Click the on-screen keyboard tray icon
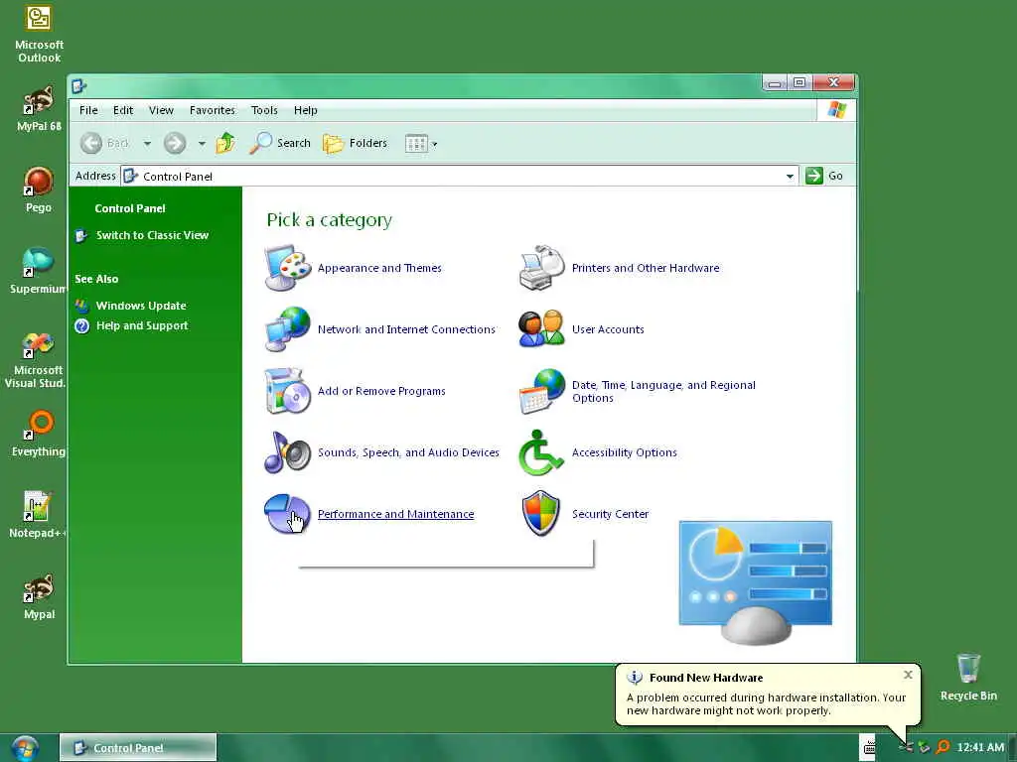The width and height of the screenshot is (1017, 762). click(x=869, y=747)
